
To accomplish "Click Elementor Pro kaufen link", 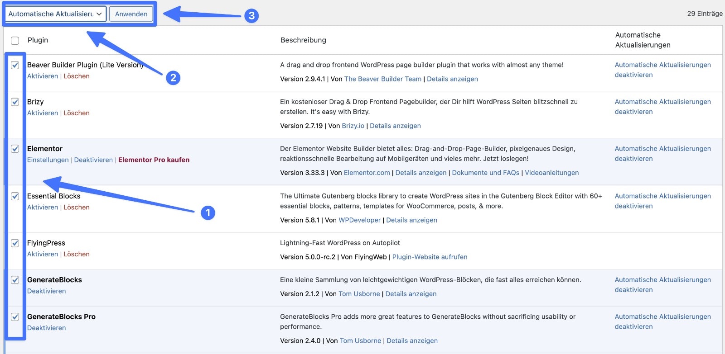I will click(x=154, y=160).
